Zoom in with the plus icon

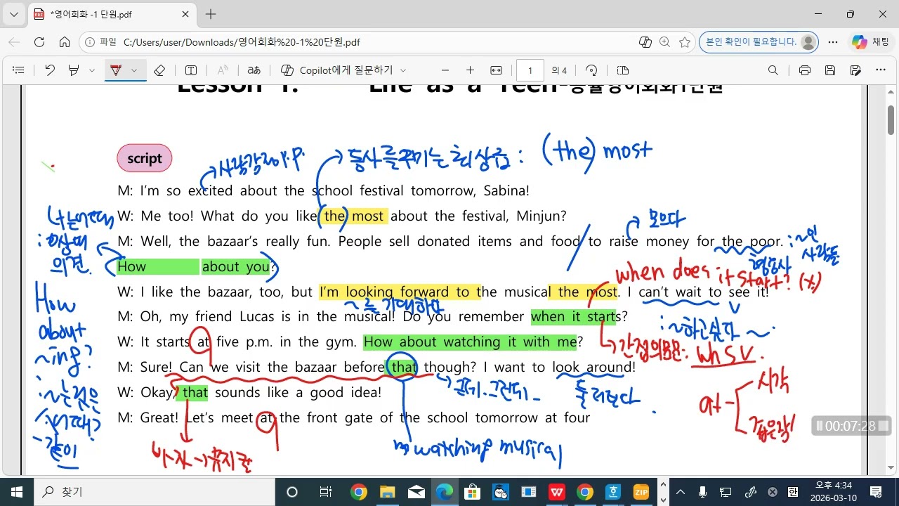tap(470, 70)
